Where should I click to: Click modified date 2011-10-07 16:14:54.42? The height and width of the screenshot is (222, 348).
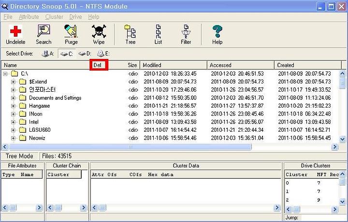[x=170, y=130]
